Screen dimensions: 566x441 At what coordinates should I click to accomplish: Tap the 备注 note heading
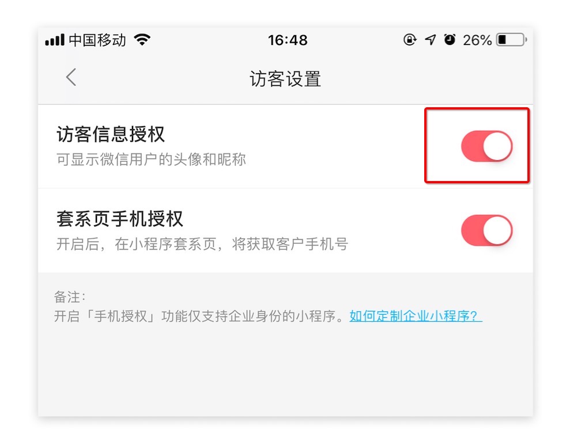pos(70,297)
